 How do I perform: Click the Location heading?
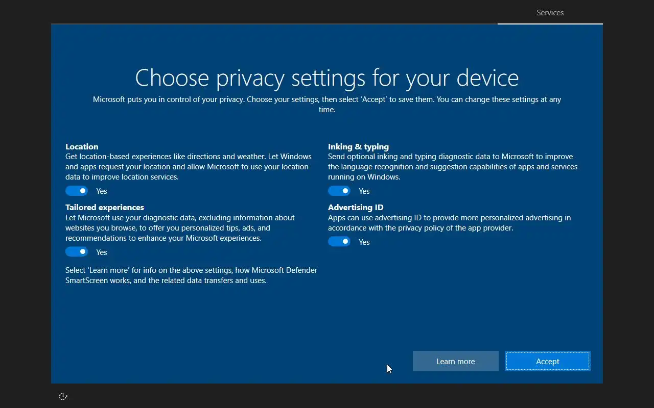pyautogui.click(x=82, y=146)
